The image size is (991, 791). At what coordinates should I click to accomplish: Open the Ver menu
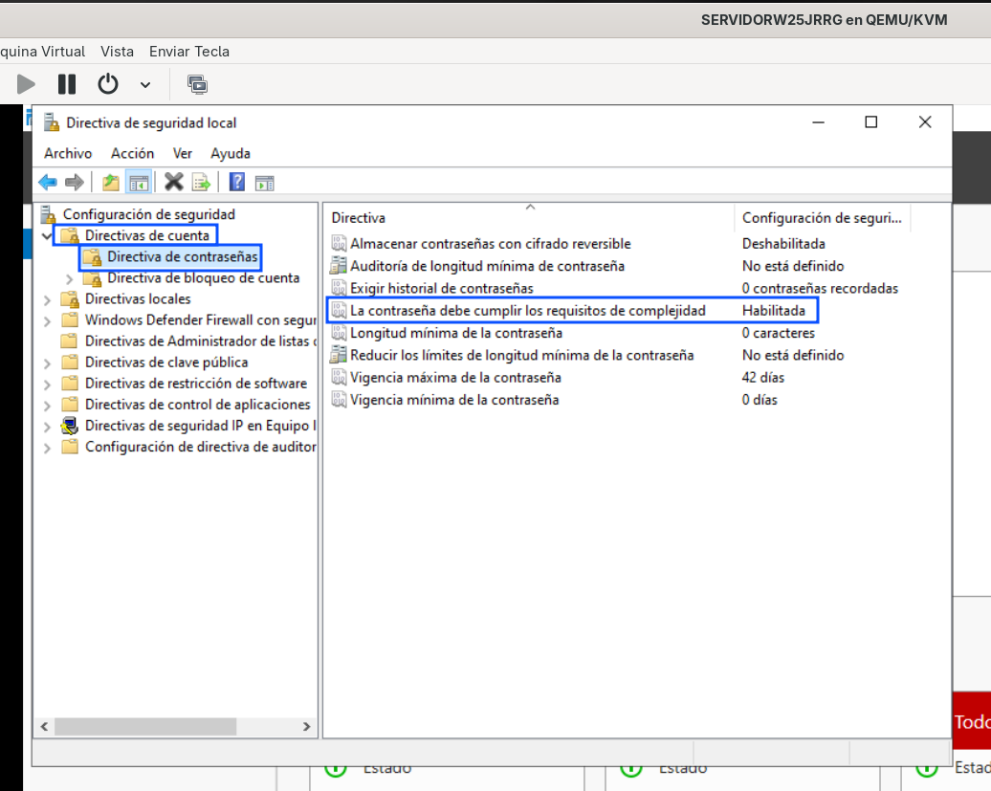[x=182, y=154]
